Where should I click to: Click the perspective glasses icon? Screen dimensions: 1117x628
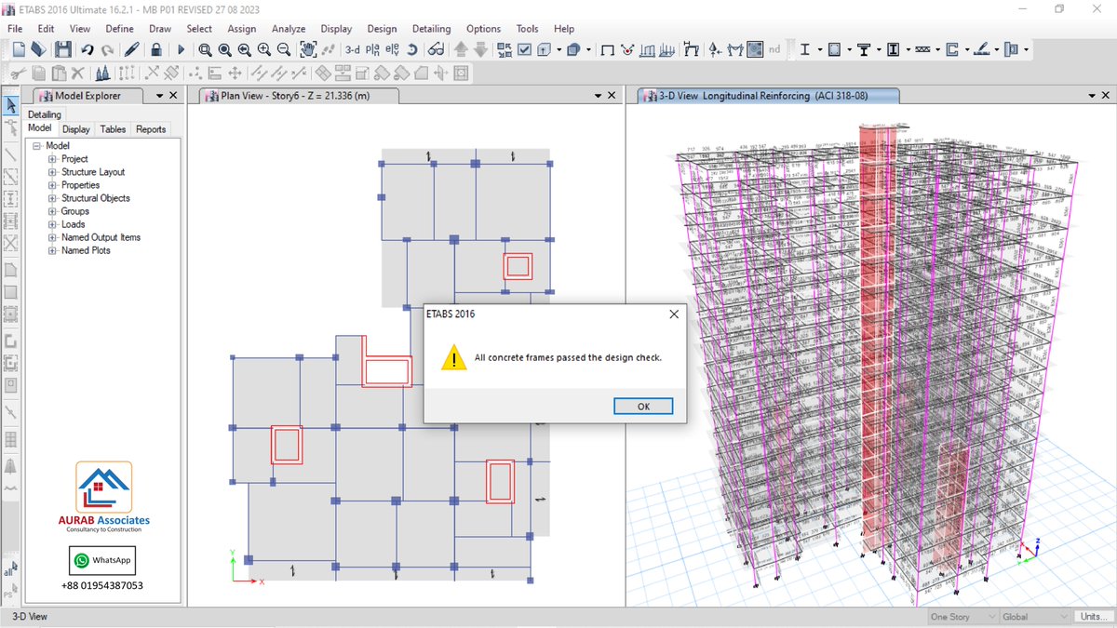(436, 49)
